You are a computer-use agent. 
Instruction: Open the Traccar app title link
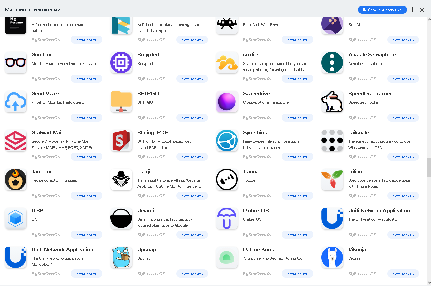252,172
